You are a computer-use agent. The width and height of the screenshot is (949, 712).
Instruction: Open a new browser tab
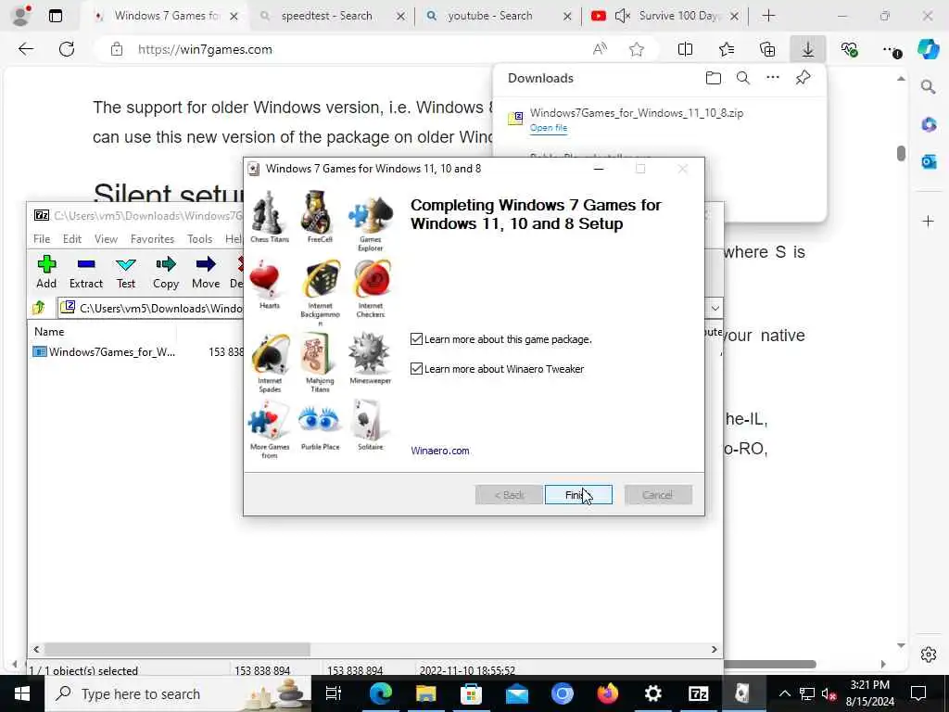coord(768,16)
